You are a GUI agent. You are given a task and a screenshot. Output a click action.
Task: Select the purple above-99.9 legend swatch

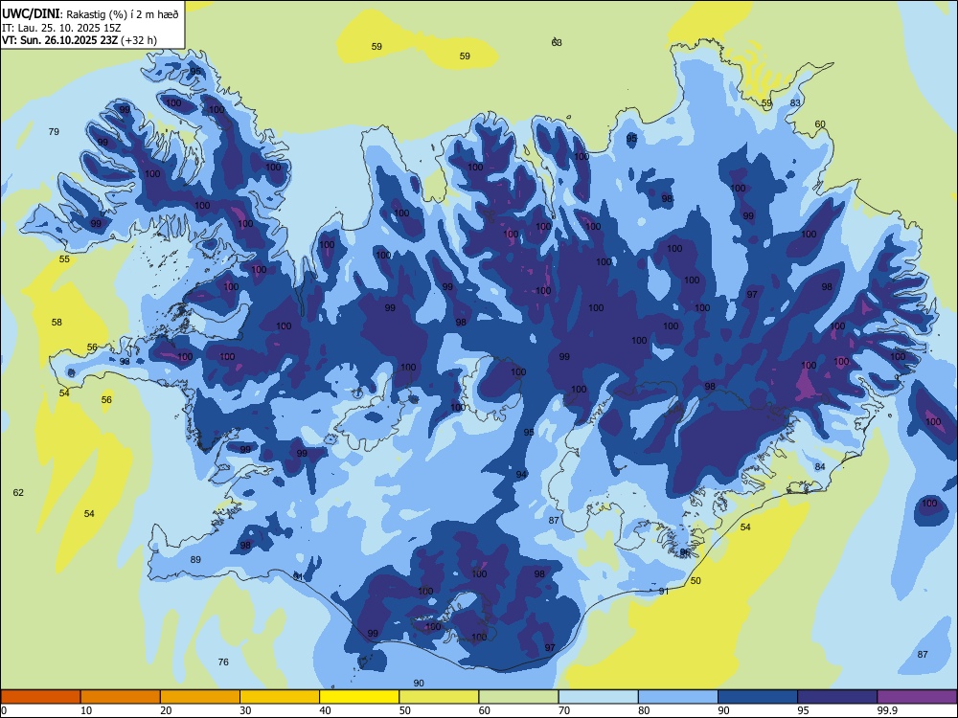(x=917, y=697)
